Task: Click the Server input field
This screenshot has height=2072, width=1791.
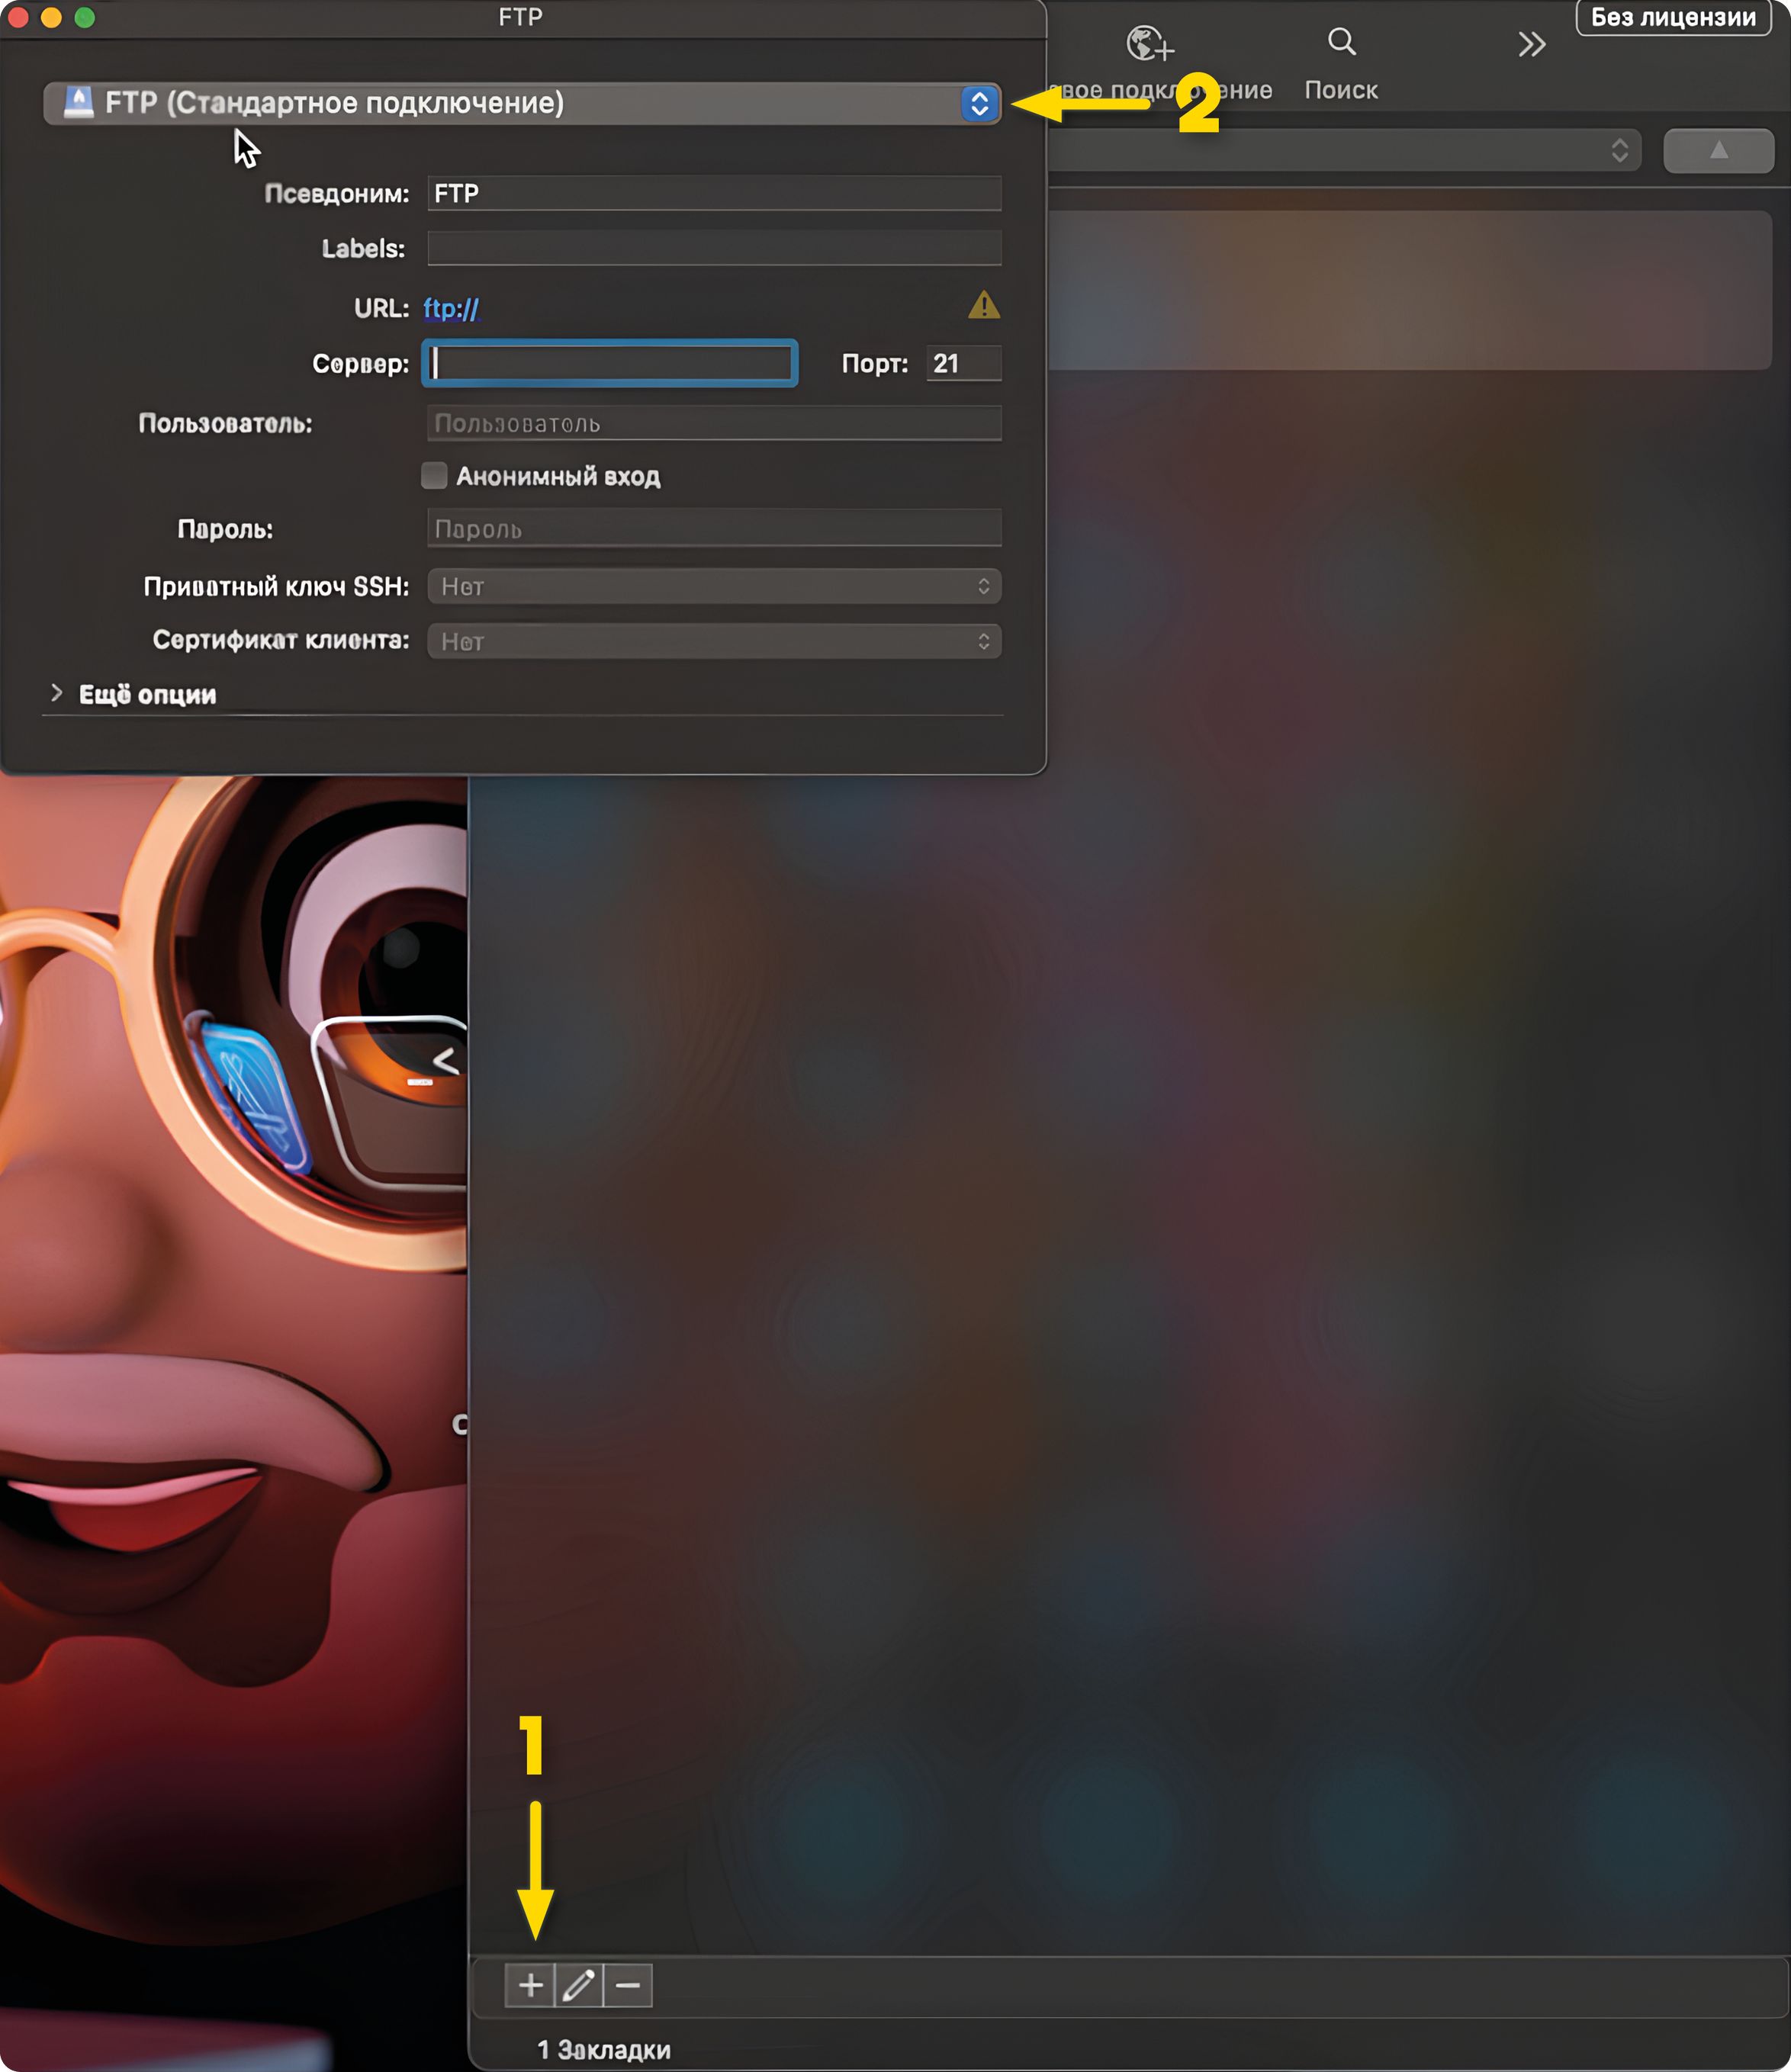Action: [610, 364]
